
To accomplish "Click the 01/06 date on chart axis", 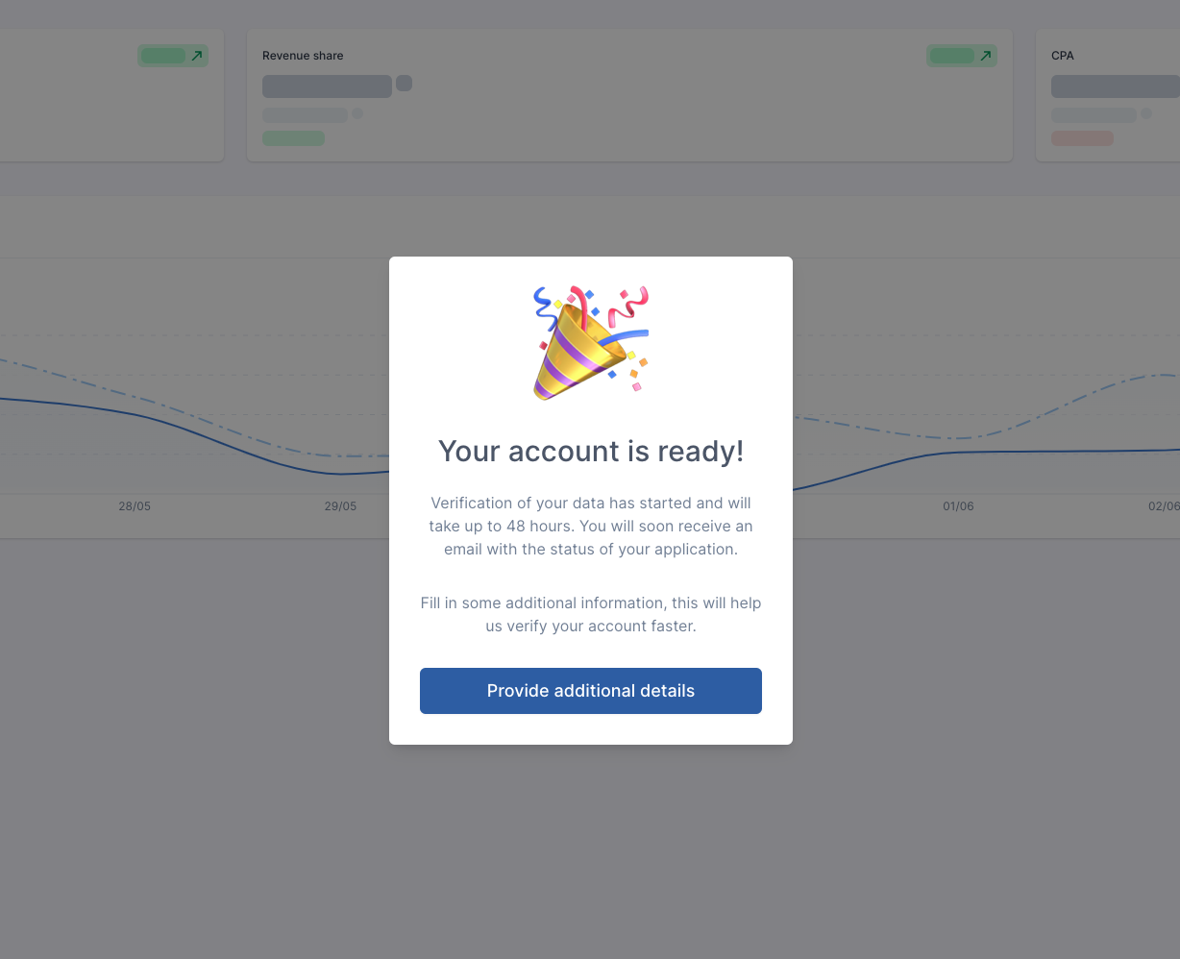I will [x=958, y=506].
